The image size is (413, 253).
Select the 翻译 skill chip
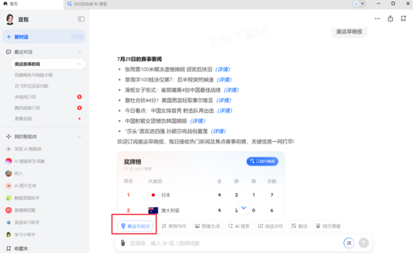[x=299, y=226]
